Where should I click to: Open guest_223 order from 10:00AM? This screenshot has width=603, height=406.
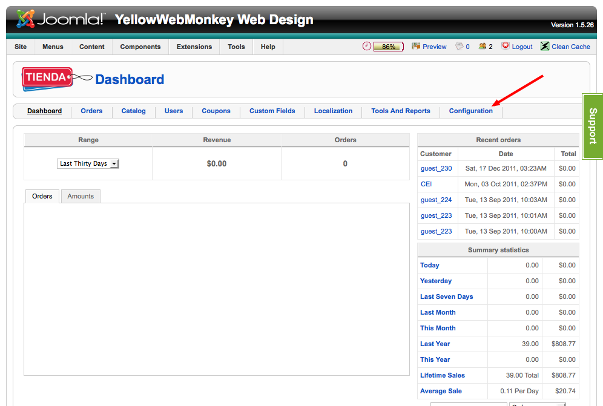(436, 232)
